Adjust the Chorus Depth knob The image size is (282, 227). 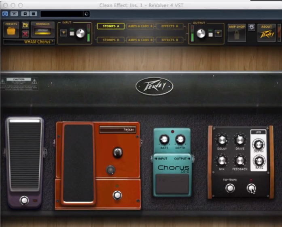click(180, 139)
